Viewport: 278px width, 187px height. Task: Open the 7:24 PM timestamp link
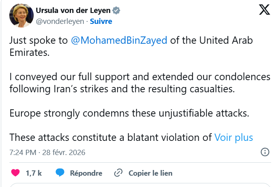[47, 153]
